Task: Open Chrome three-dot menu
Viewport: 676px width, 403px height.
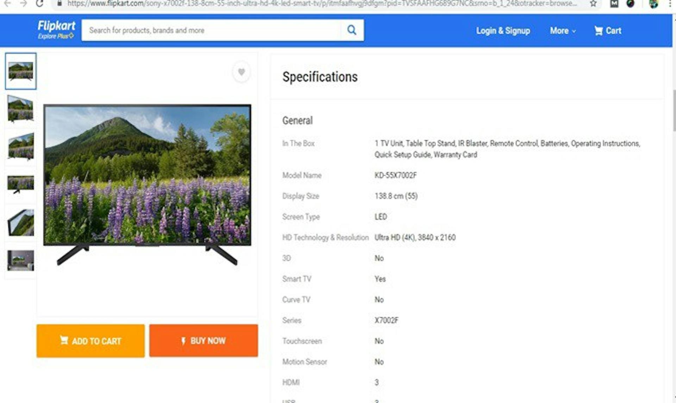Action: click(670, 4)
